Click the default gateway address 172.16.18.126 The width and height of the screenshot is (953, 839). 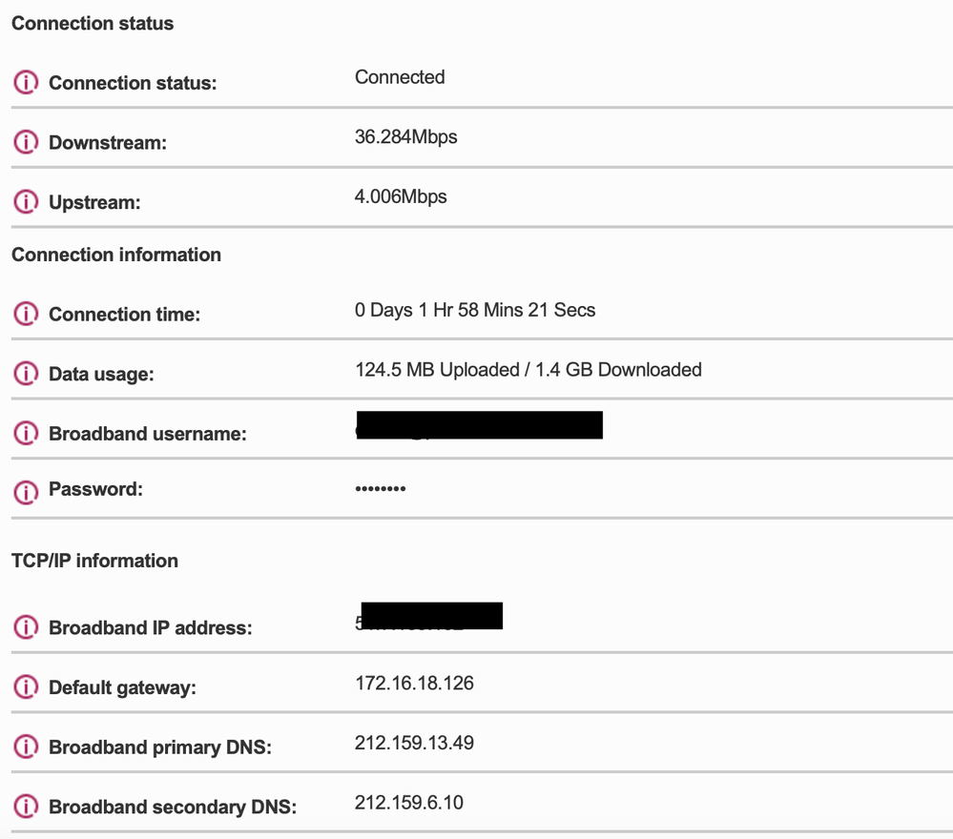tap(415, 683)
